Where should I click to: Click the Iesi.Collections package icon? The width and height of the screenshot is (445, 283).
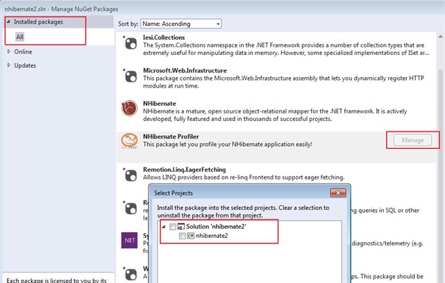(131, 44)
